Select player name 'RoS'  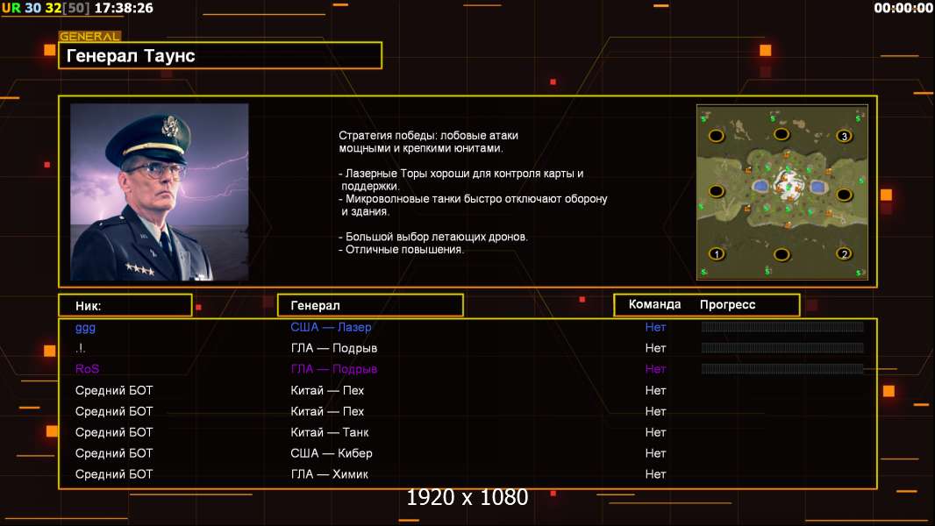[87, 369]
